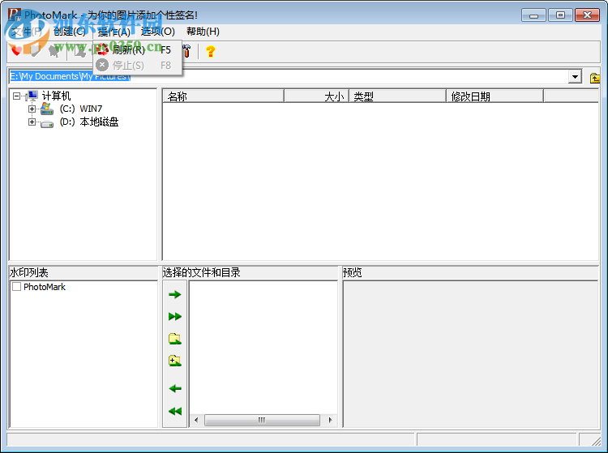Add selected file with single right arrow
This screenshot has width=608, height=453.
coord(175,294)
